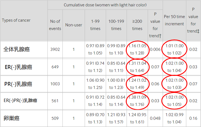Click the 全体乳腺癌 row label
The width and height of the screenshot is (201, 127).
17,49
